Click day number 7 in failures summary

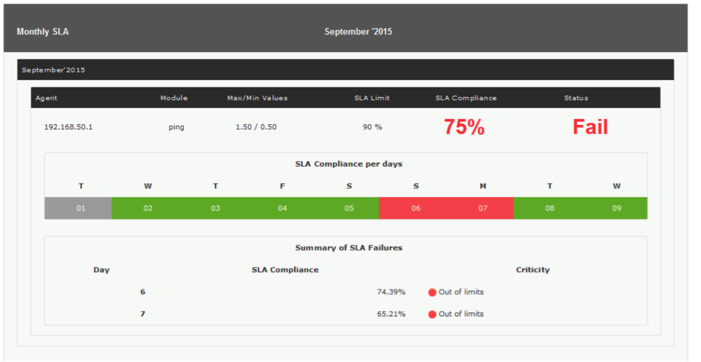(x=143, y=314)
